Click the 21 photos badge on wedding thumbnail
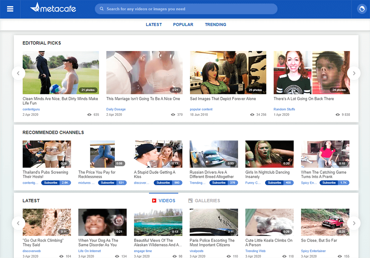The width and height of the screenshot is (370, 258). (88, 90)
